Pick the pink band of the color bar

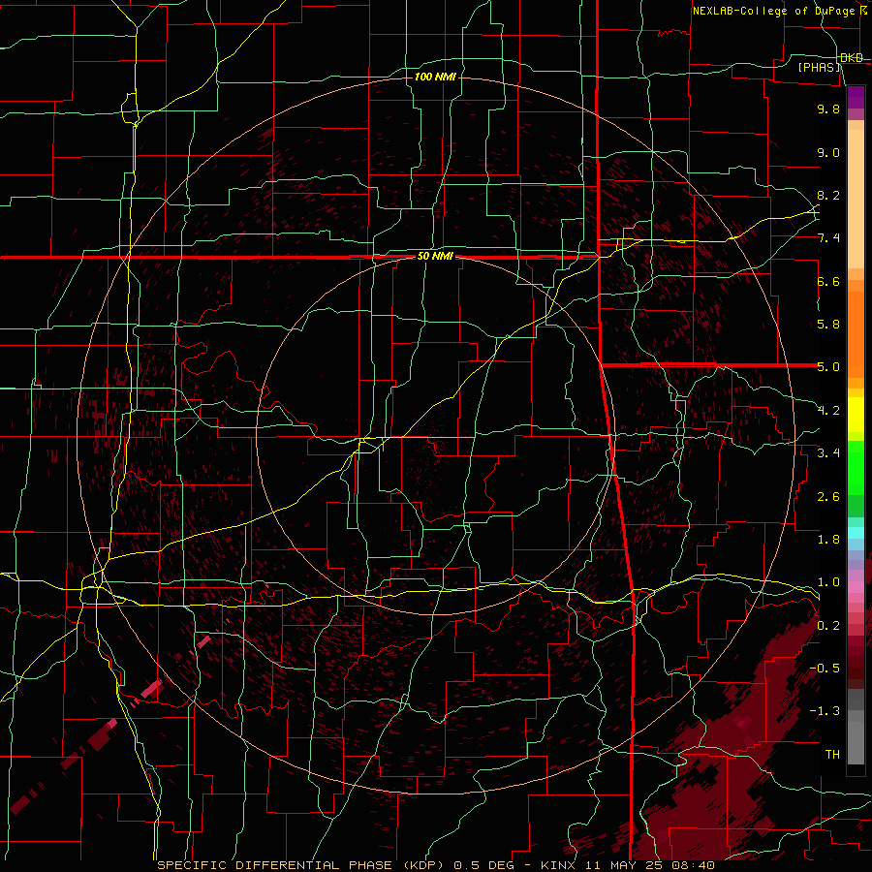pos(856,587)
